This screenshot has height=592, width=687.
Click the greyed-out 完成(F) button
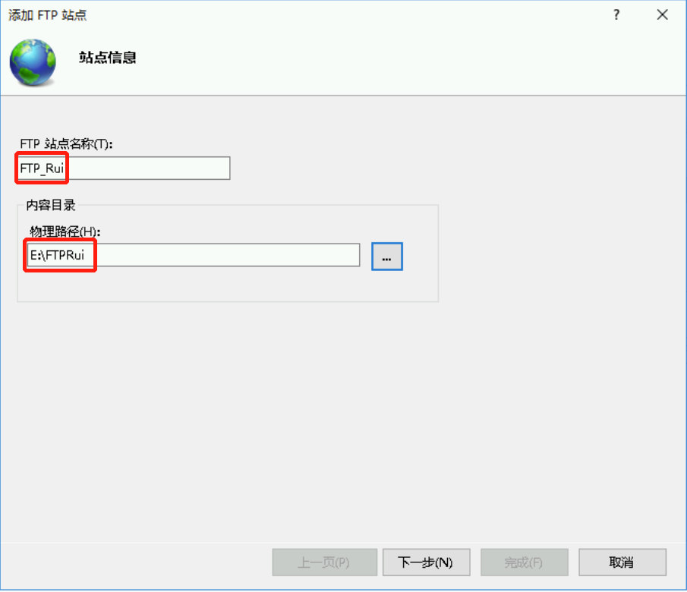[524, 562]
